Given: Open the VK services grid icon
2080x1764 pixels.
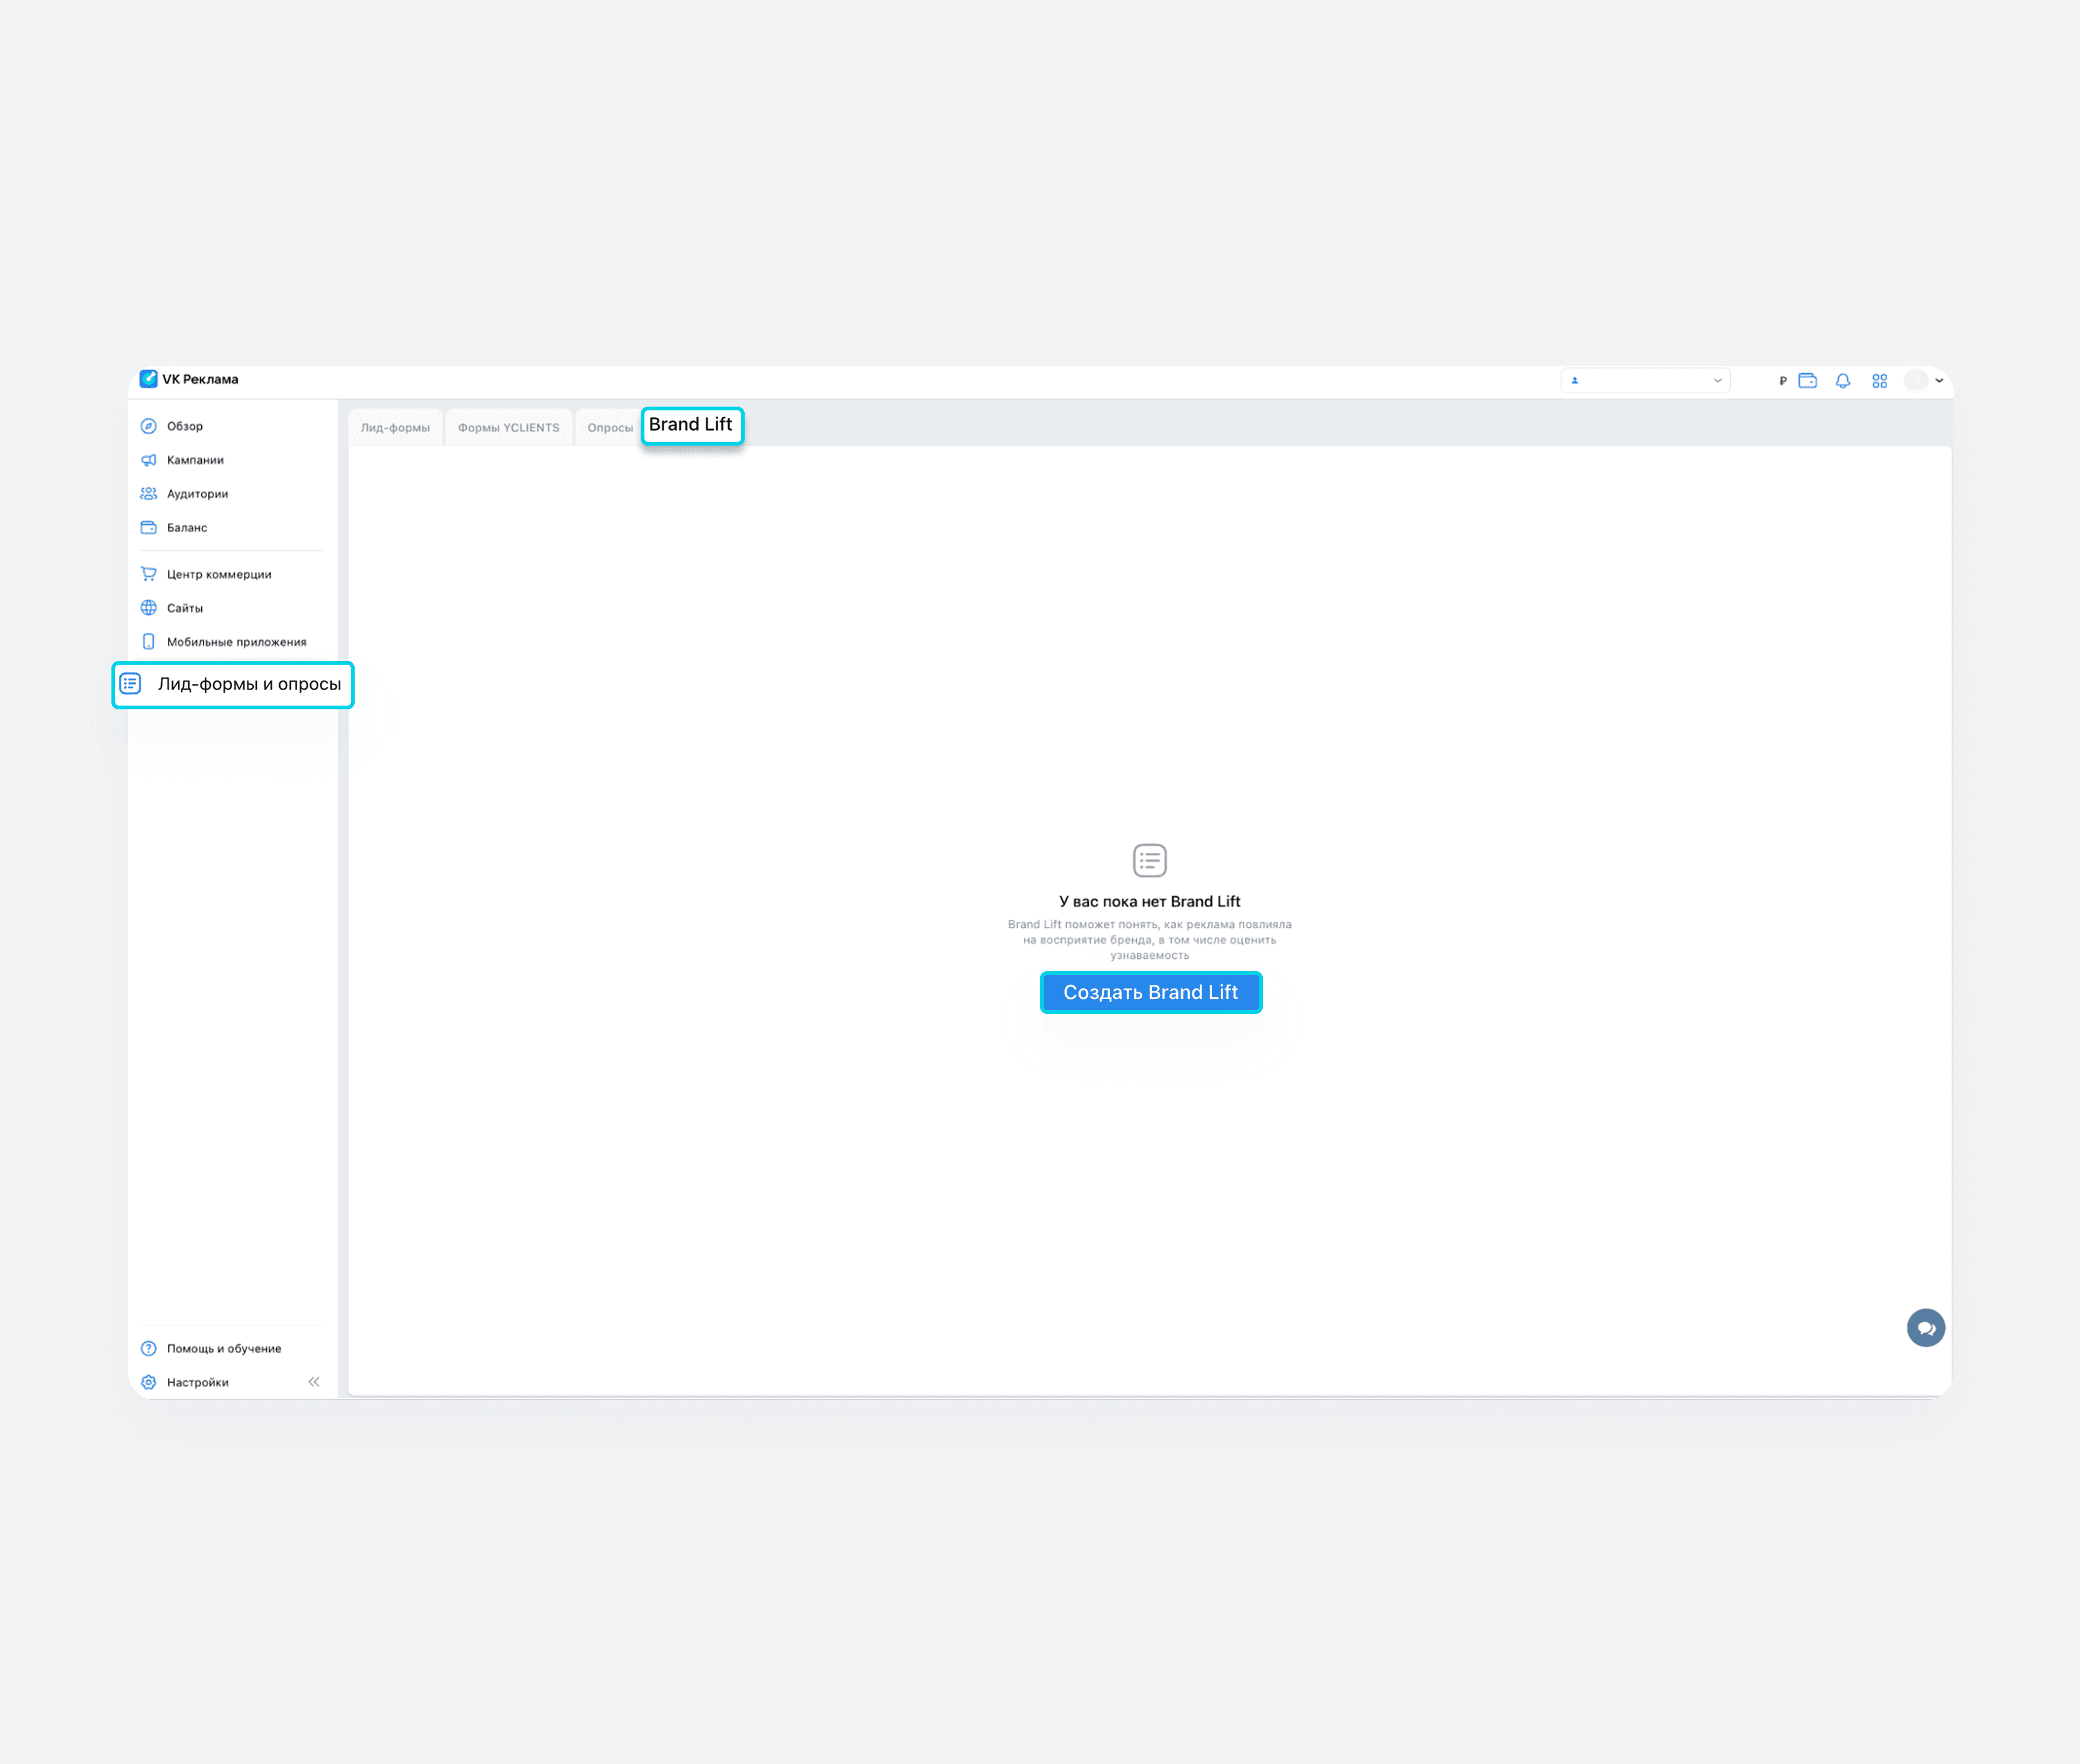Looking at the screenshot, I should (1879, 381).
